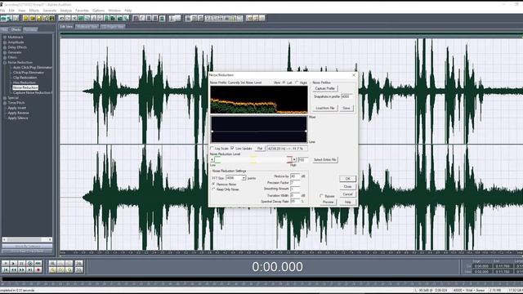Jump to end with Go to End button

click(x=29, y=269)
